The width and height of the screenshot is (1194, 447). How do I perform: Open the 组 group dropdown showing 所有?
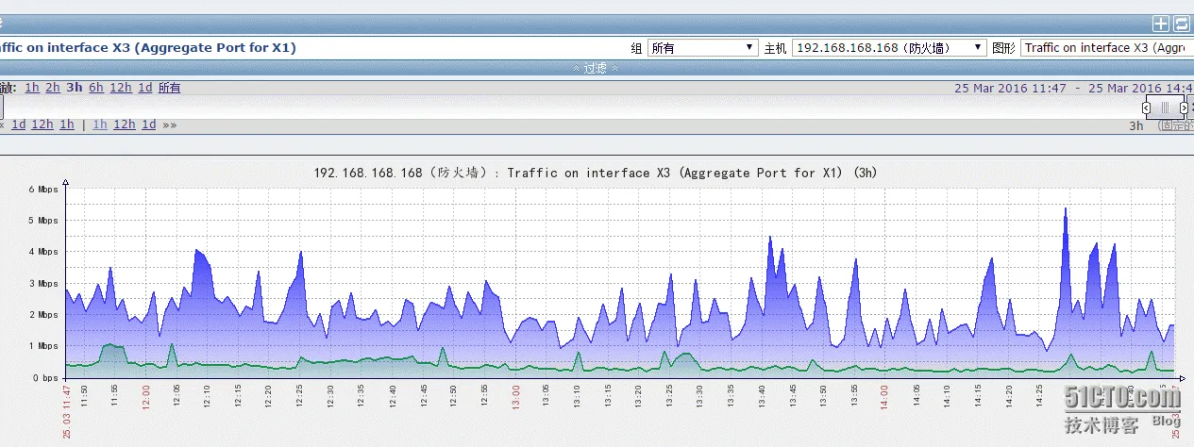(x=702, y=48)
